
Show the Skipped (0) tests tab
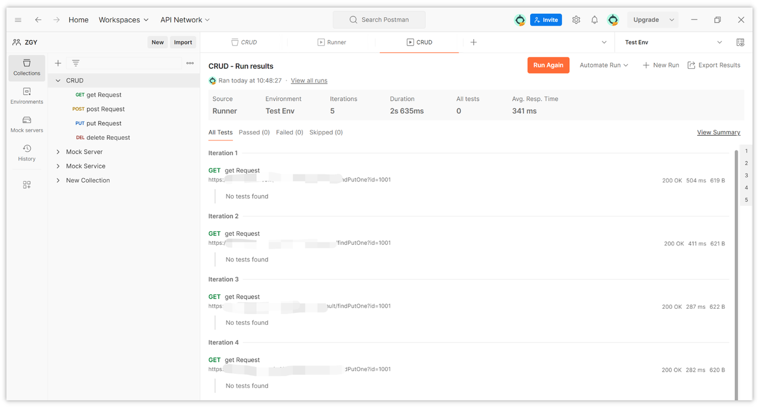coord(326,132)
